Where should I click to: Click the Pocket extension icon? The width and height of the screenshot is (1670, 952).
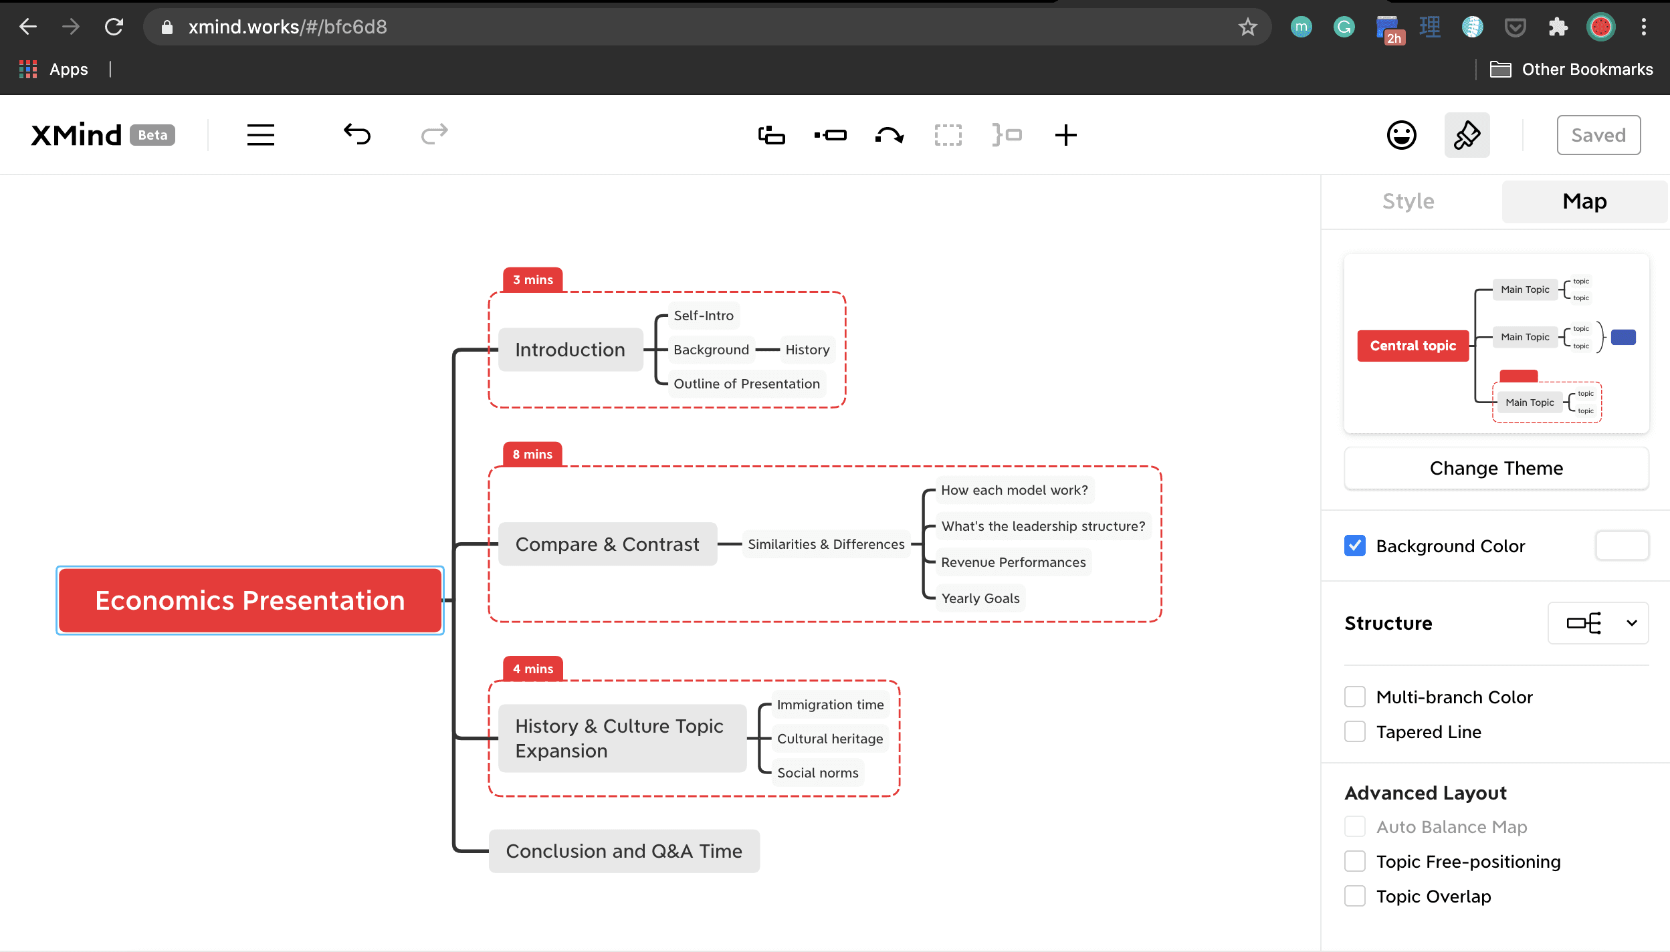pyautogui.click(x=1515, y=27)
